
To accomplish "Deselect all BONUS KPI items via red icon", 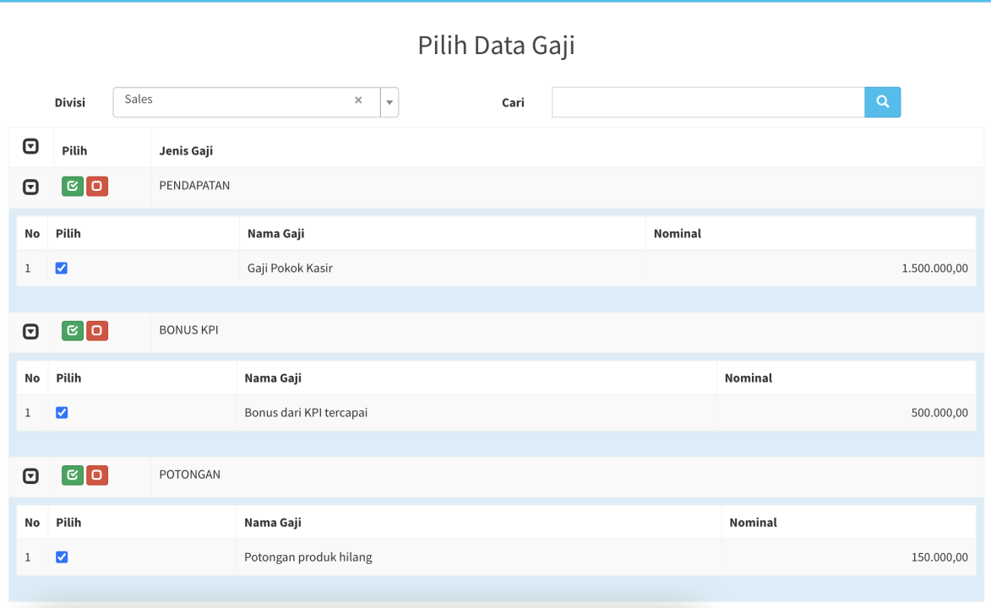I will tap(97, 330).
